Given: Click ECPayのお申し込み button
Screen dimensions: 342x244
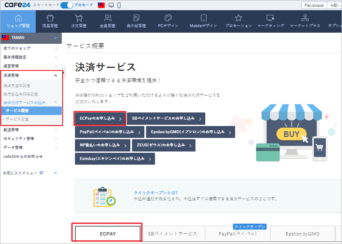Looking at the screenshot, I should 100,118.
